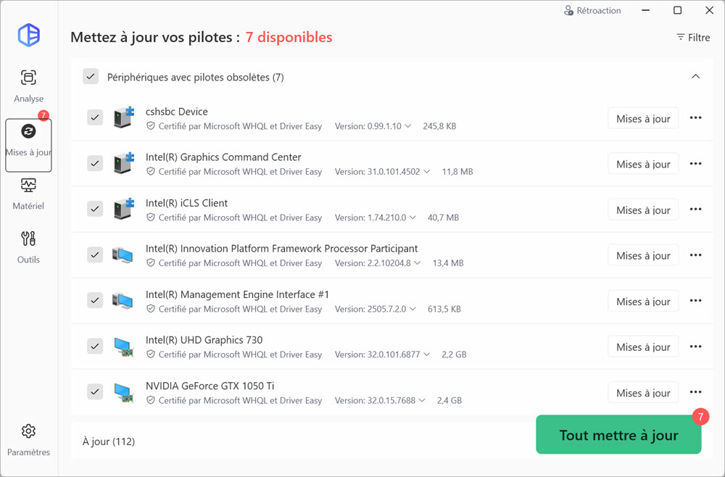Open more options for Innovation Platform Framework Processor Participant

click(x=695, y=255)
